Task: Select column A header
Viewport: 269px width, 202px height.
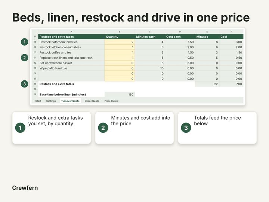Action: (x=71, y=31)
